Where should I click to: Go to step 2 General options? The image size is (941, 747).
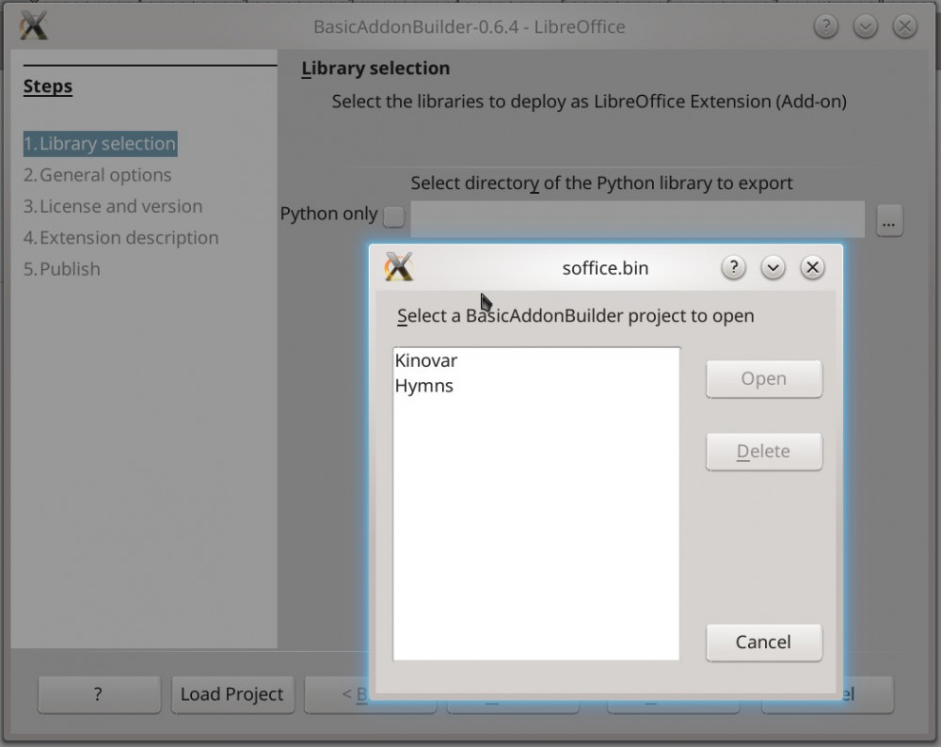pyautogui.click(x=98, y=175)
